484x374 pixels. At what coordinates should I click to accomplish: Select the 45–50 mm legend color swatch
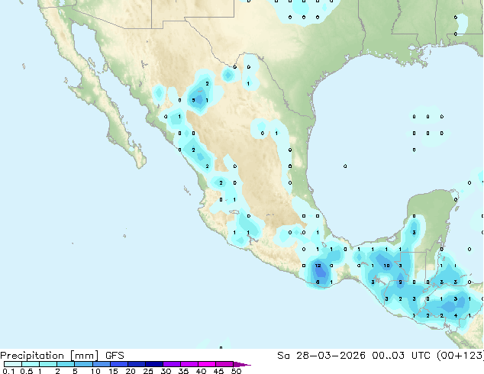coord(224,364)
